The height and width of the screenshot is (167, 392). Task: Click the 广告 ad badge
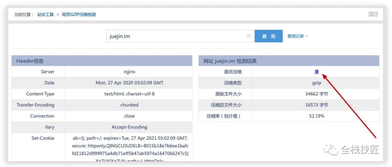[373, 14]
